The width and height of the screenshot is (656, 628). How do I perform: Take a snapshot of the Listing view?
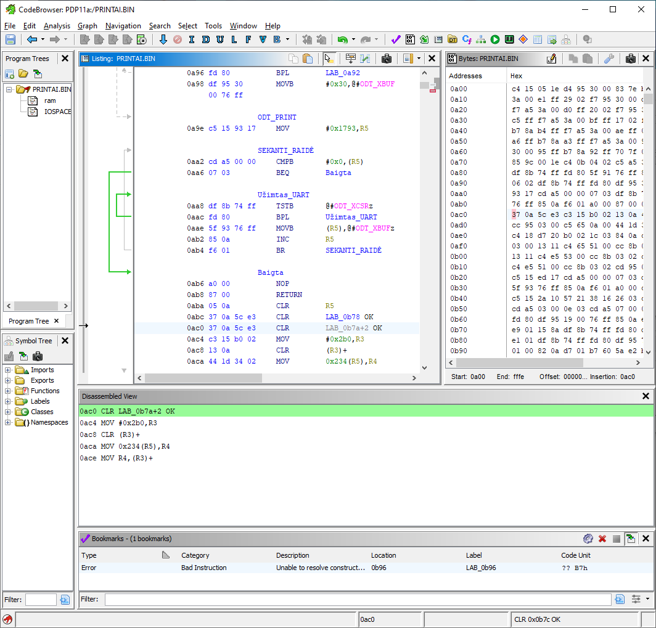(387, 59)
